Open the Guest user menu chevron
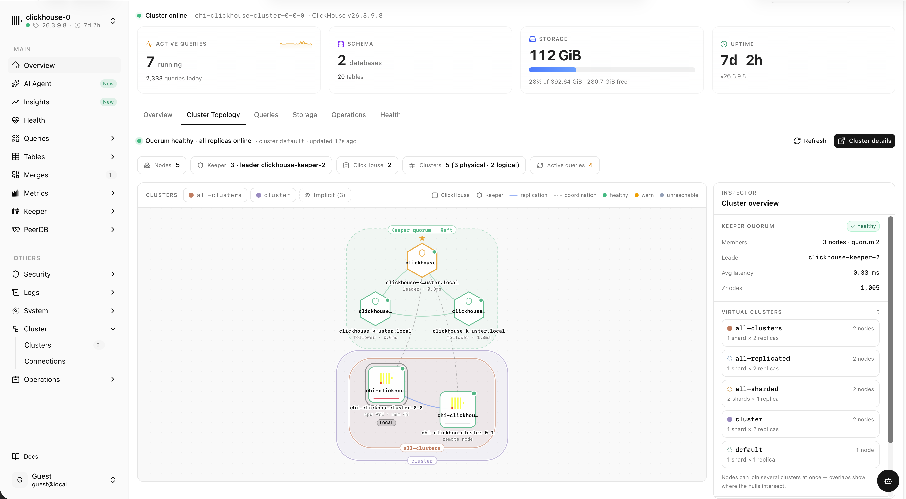 coord(113,480)
